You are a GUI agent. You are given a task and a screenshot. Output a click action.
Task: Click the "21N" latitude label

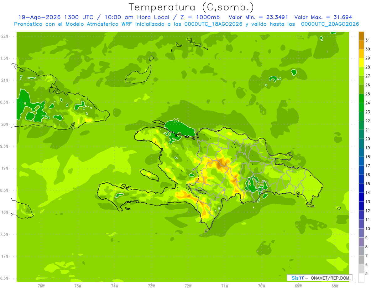pyautogui.click(x=5, y=80)
